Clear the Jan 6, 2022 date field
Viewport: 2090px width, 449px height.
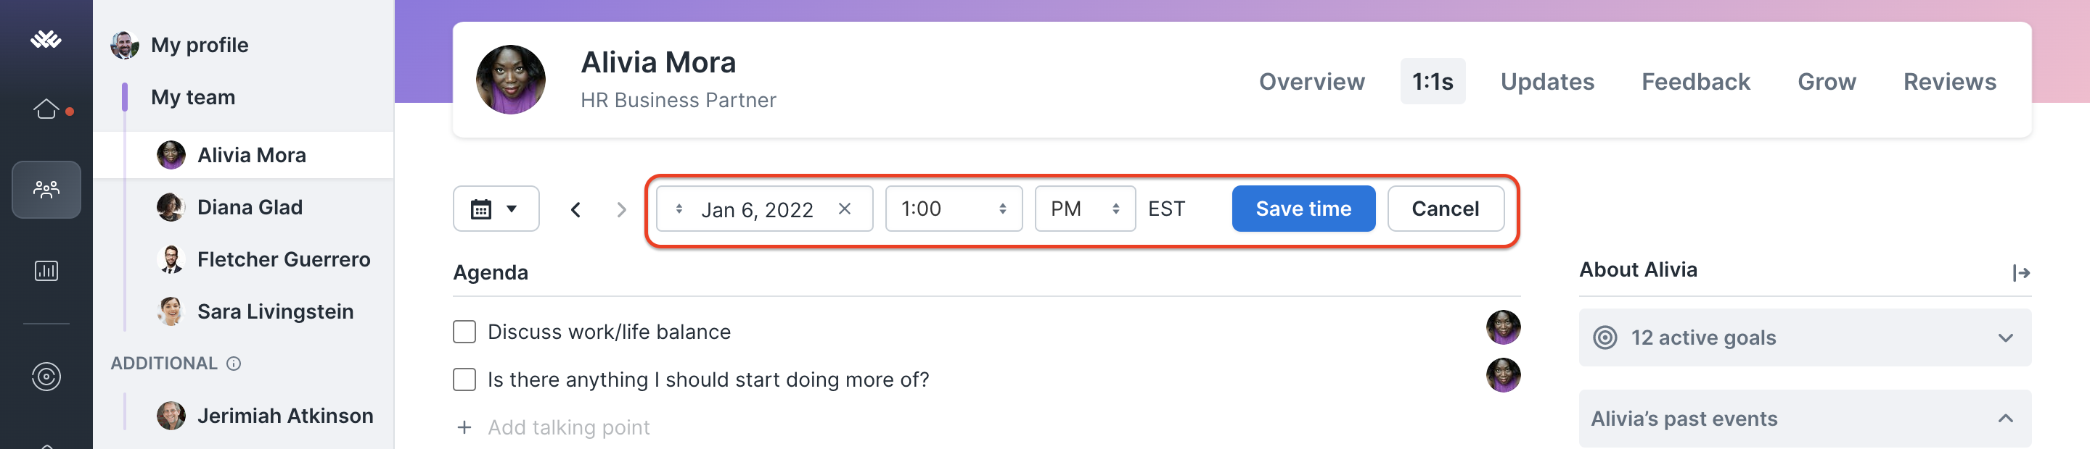pyautogui.click(x=845, y=209)
